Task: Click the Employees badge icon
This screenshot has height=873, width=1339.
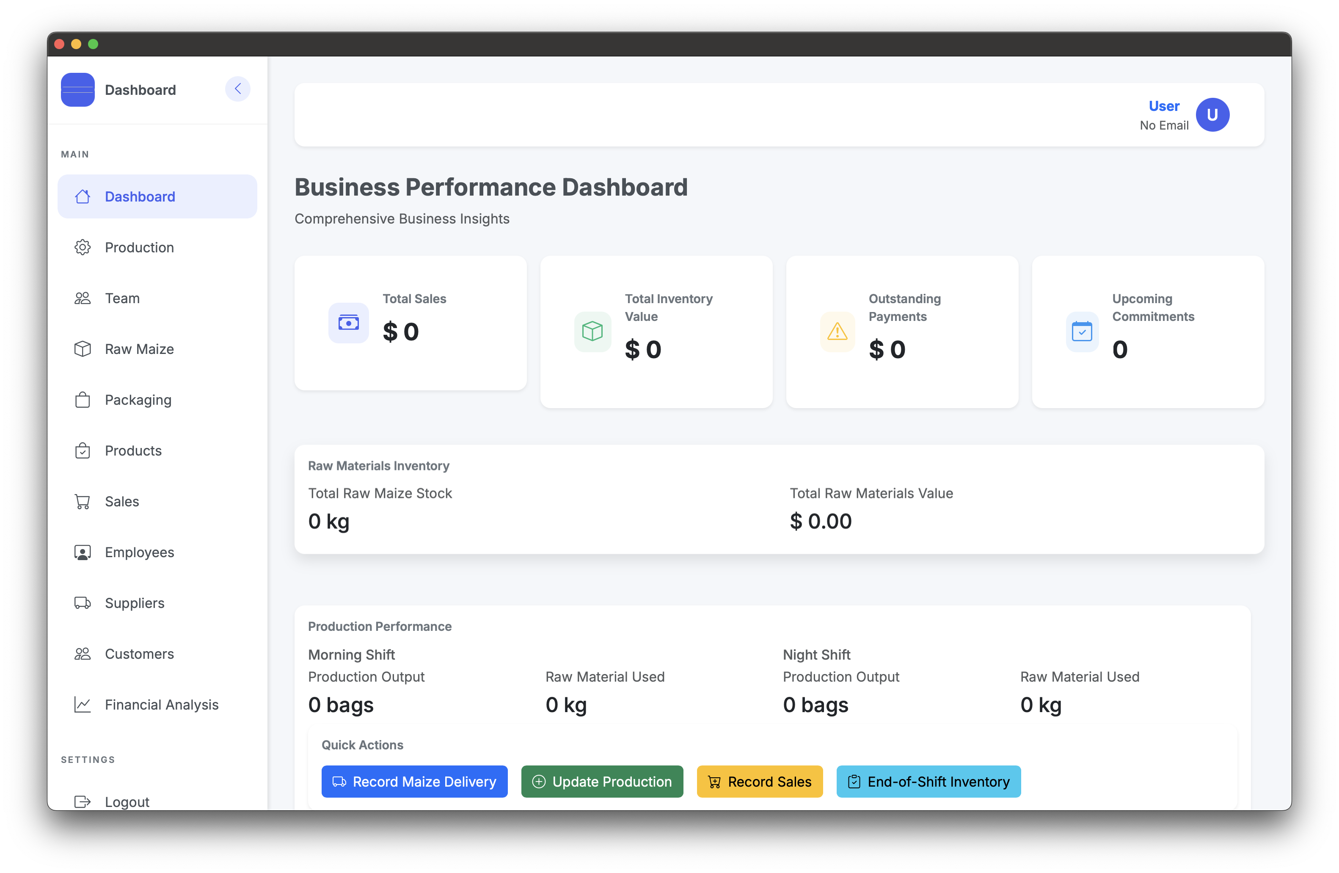Action: 82,552
